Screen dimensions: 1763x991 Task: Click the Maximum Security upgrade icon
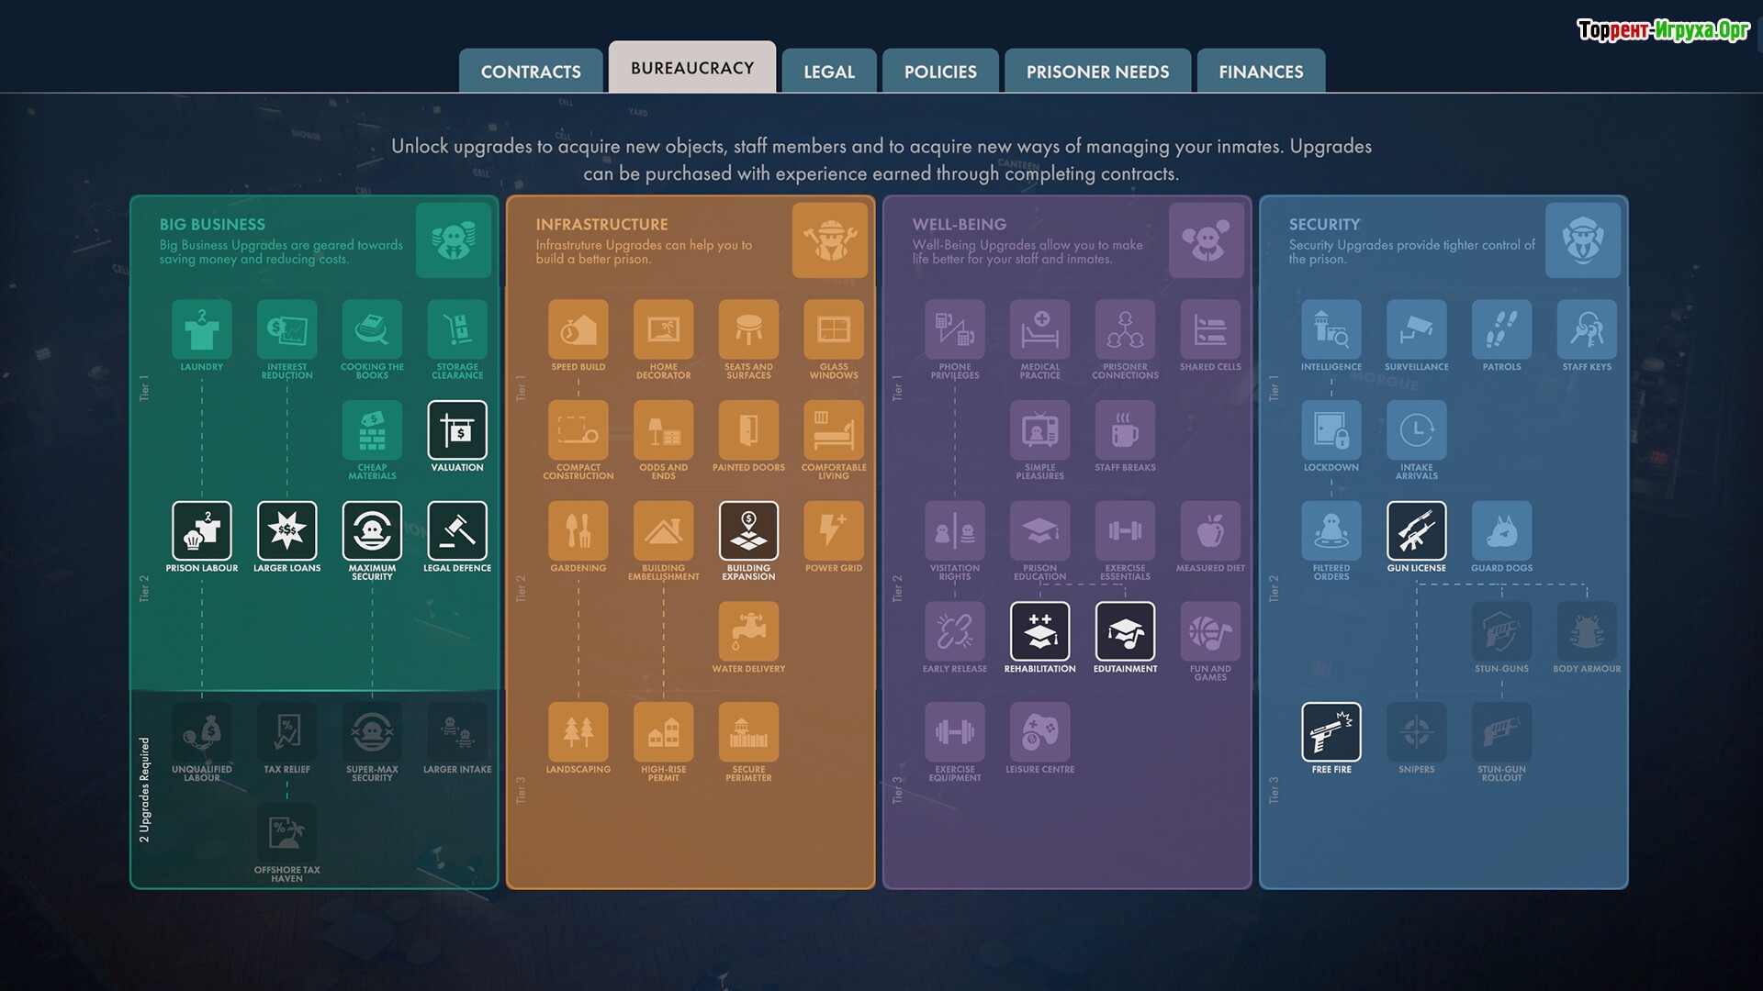(x=372, y=530)
